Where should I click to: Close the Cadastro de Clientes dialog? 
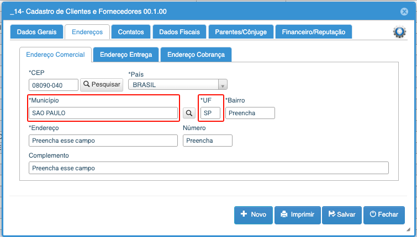404,11
